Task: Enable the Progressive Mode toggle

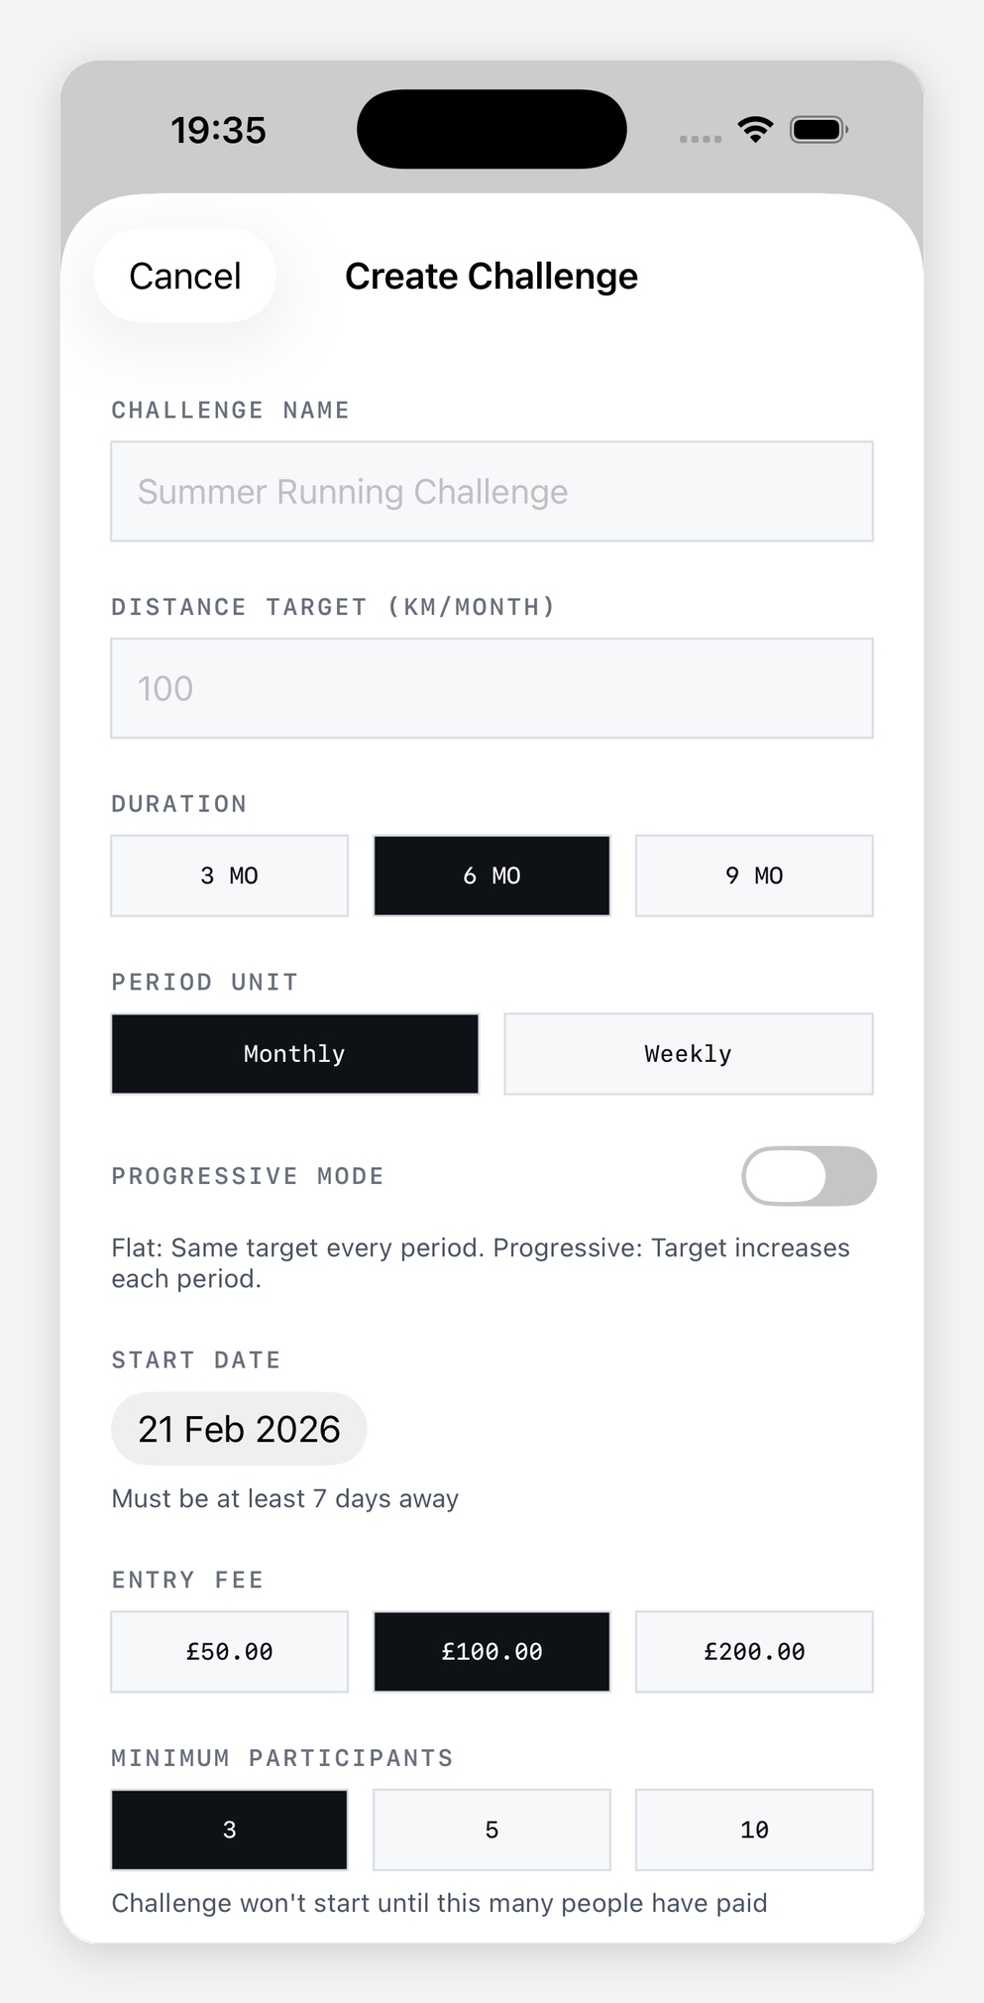Action: coord(809,1176)
